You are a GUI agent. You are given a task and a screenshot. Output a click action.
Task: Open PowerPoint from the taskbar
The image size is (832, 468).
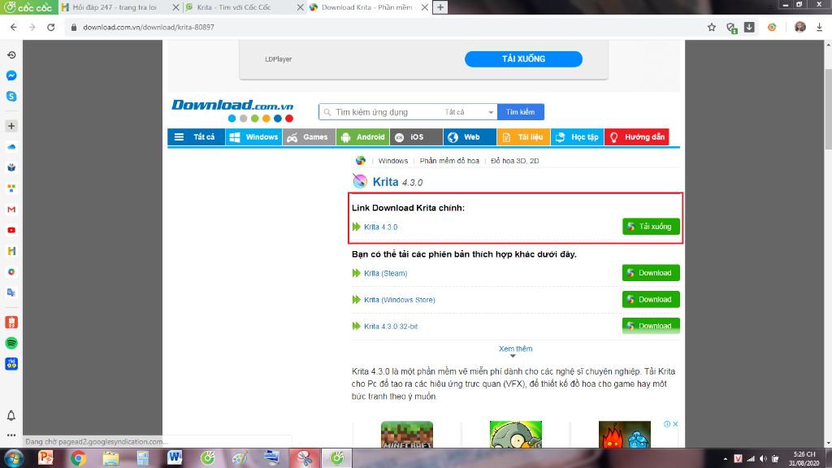tap(45, 458)
